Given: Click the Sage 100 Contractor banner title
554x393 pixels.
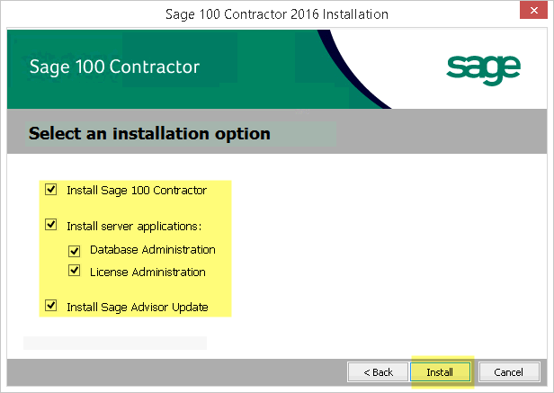Looking at the screenshot, I should point(114,67).
